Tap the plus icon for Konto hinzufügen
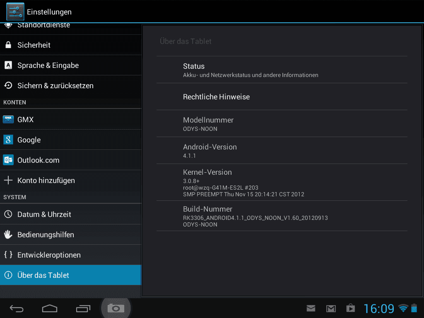 (x=8, y=180)
